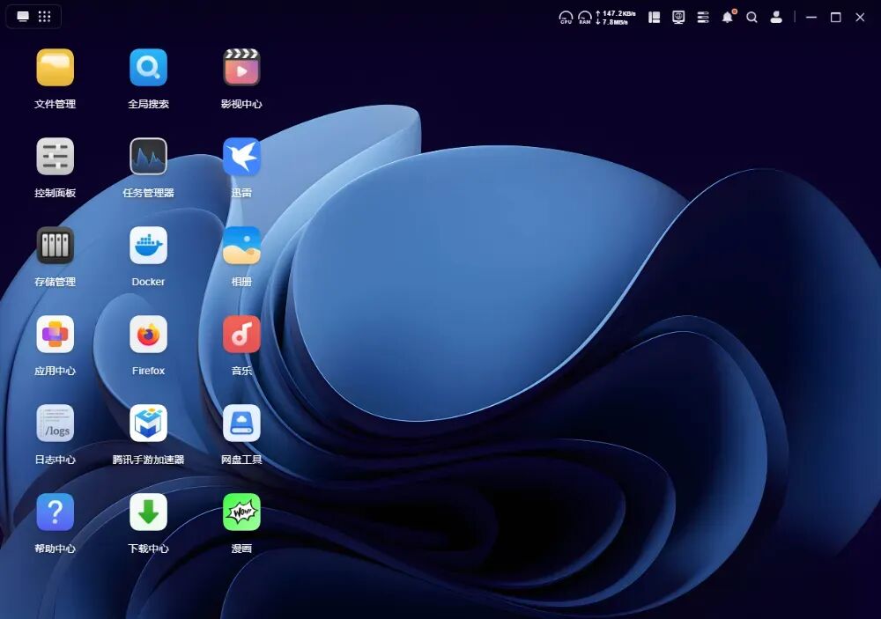
Task: Open the 迅雷 Xunlei app
Action: coord(241,157)
